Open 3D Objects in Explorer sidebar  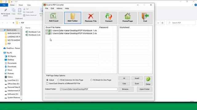click(x=10, y=56)
